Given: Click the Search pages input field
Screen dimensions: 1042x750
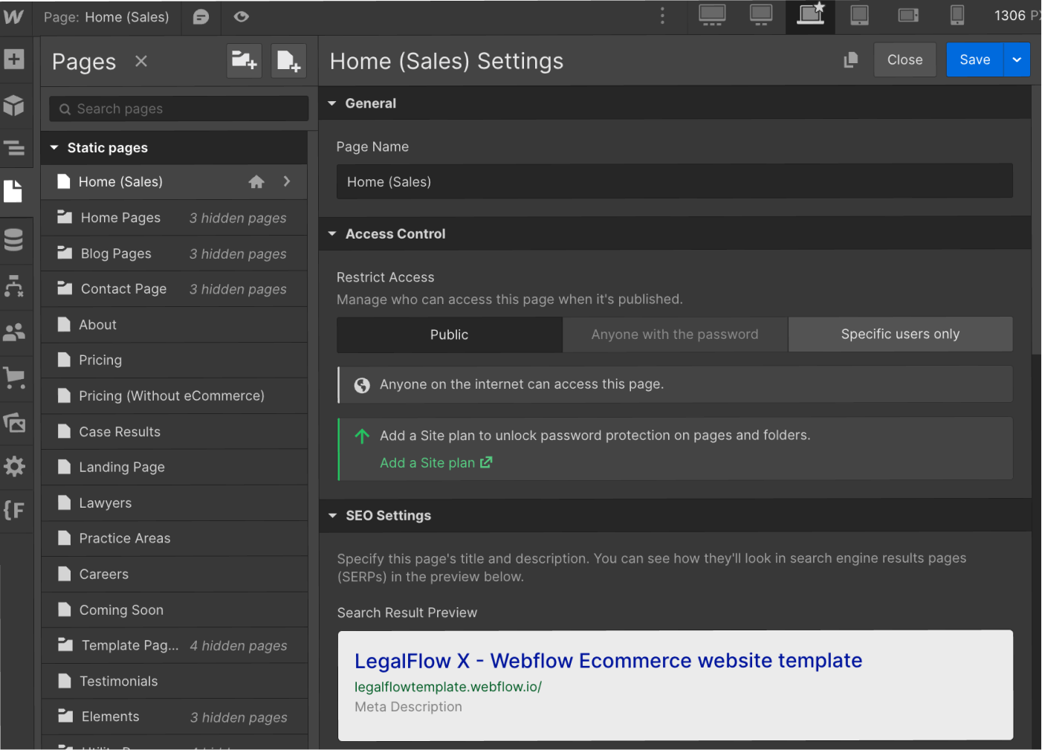Looking at the screenshot, I should [178, 109].
